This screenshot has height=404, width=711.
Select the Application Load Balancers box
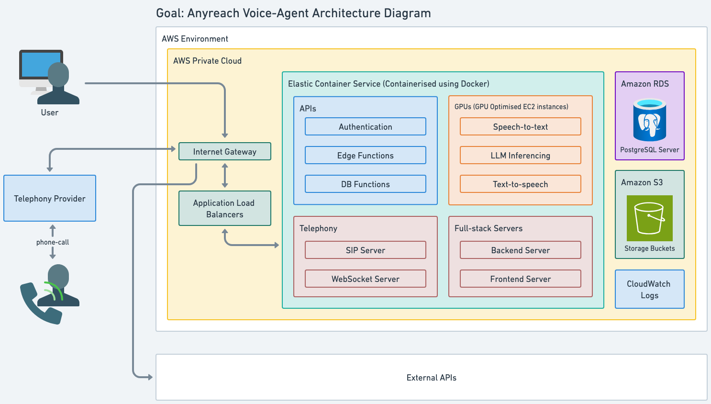[x=225, y=208]
